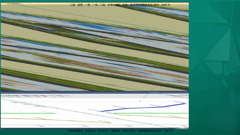Screen dimensions: 240x135
Task: Click the left start of the blue line
Action: pos(101,111)
